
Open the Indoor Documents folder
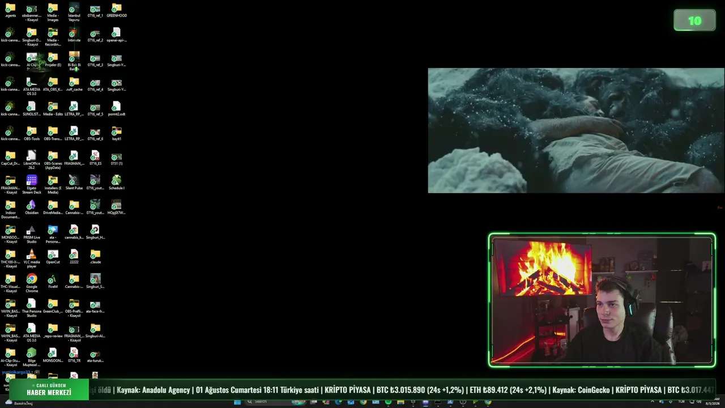coord(10,210)
